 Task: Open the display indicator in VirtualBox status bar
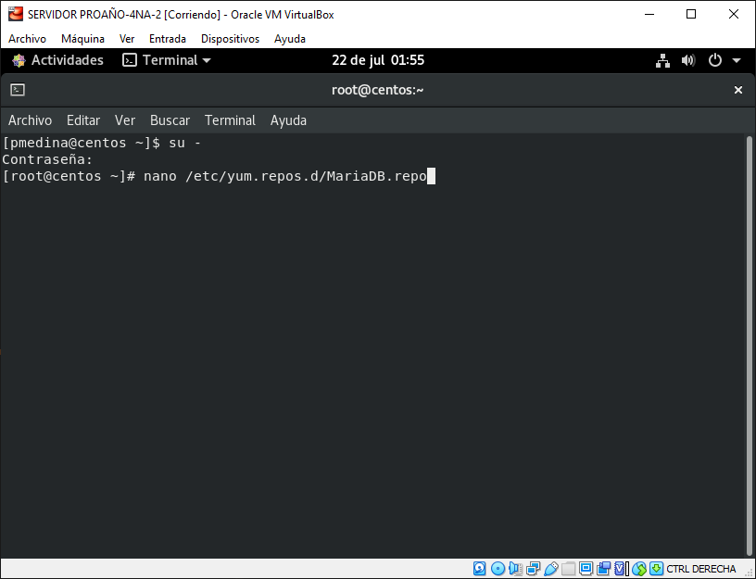coord(586,569)
